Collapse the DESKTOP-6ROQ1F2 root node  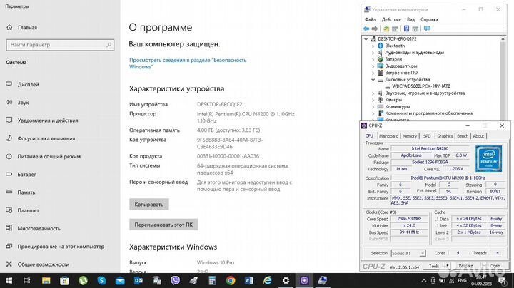coord(366,39)
